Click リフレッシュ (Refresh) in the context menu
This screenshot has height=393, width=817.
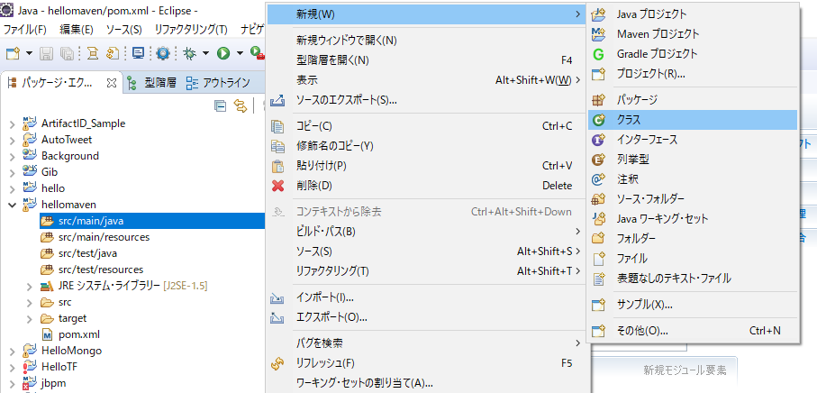tap(324, 363)
